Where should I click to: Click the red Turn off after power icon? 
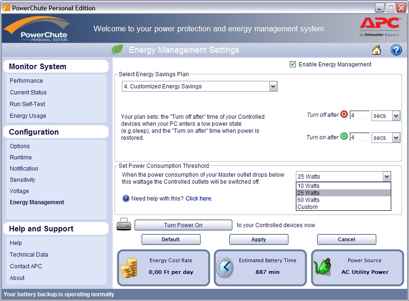[344, 114]
